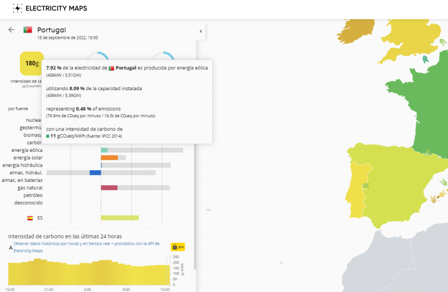Select the petróleo label

click(x=33, y=195)
